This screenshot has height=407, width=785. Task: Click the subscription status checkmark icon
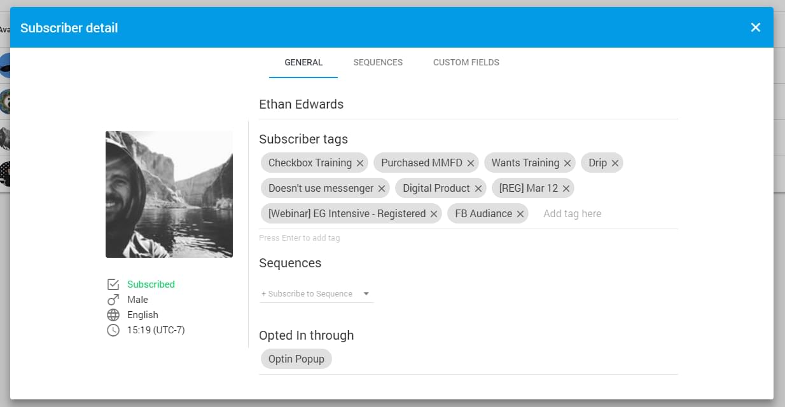point(113,284)
